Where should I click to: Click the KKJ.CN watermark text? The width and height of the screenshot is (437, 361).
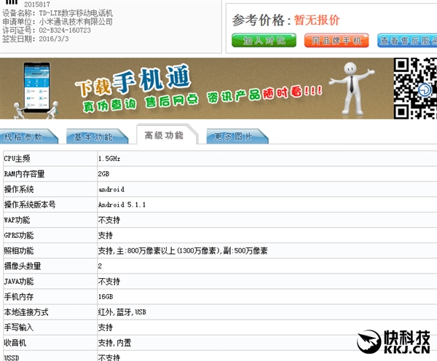click(411, 352)
